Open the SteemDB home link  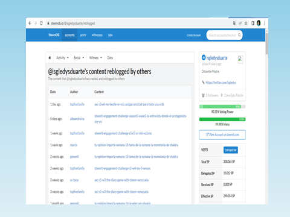[54, 35]
